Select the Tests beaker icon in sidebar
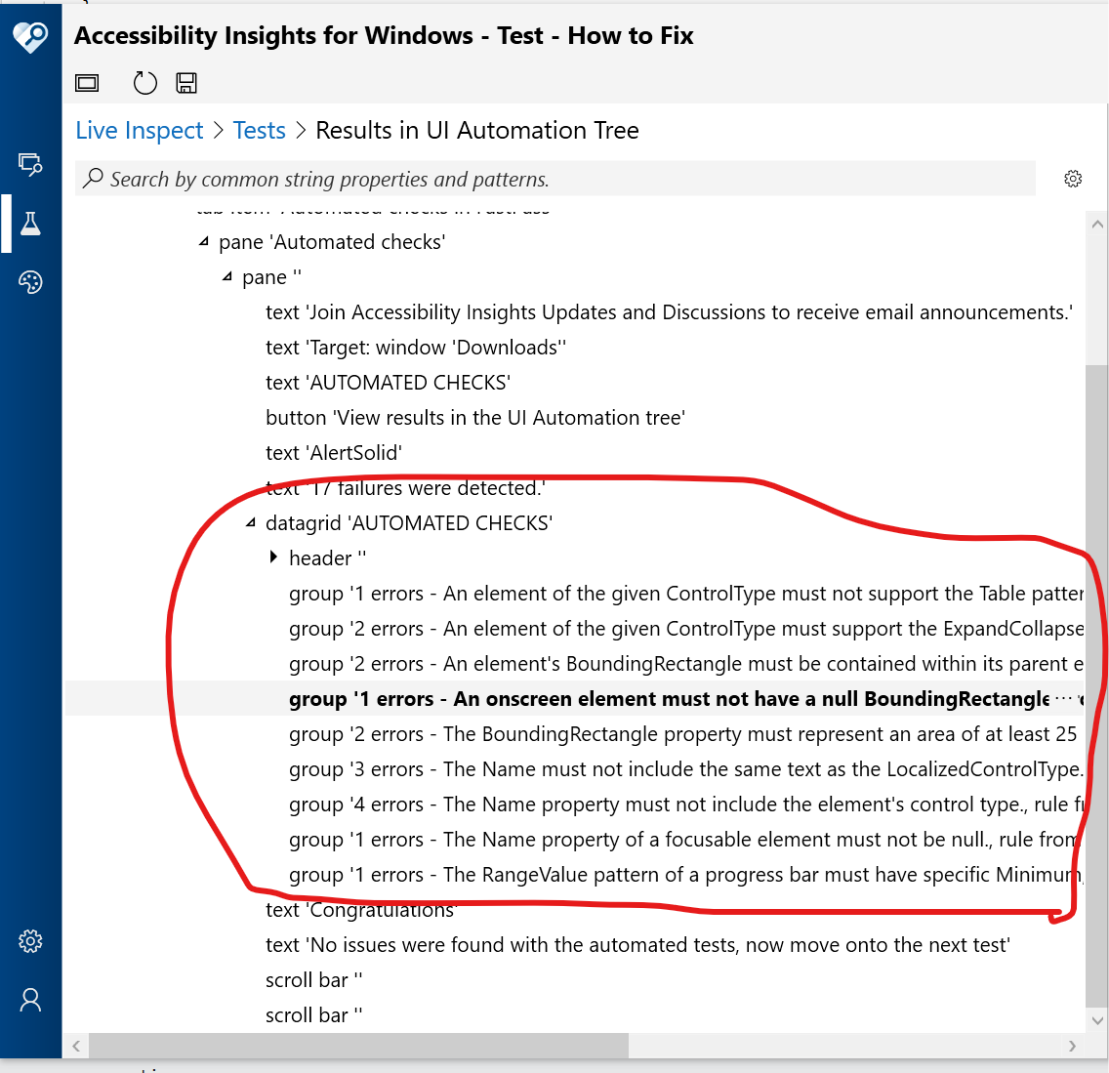This screenshot has height=1073, width=1109. tap(30, 224)
